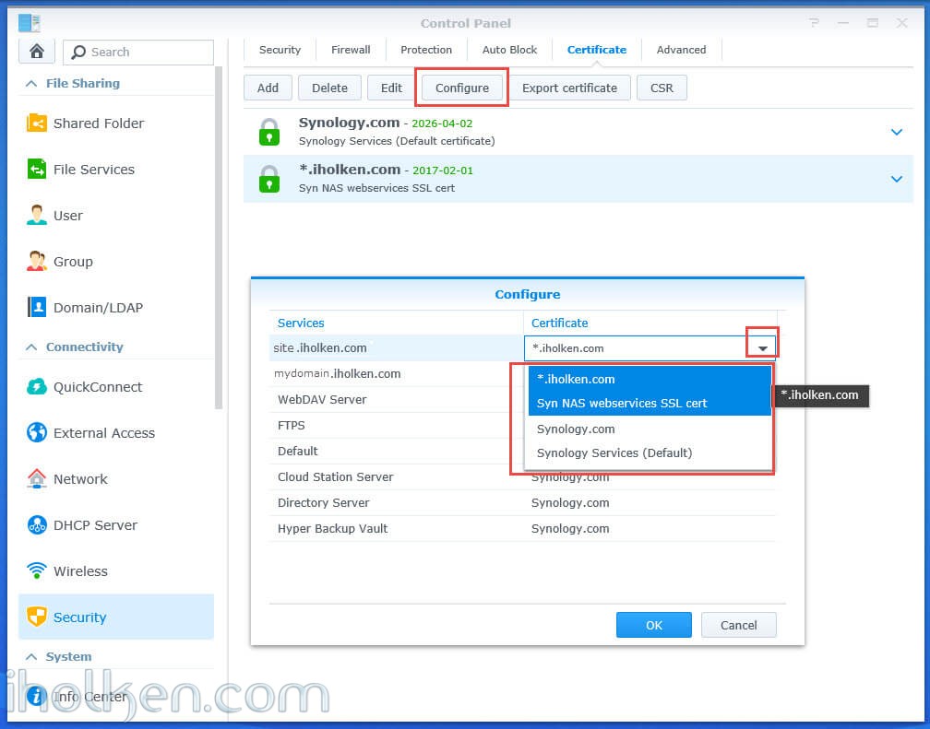The height and width of the screenshot is (729, 930).
Task: Click the Edit button
Action: pos(391,88)
